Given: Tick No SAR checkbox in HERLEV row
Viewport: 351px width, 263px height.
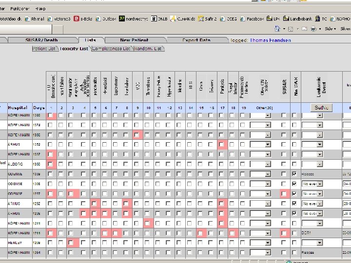Looking at the screenshot, I should pos(294,243).
